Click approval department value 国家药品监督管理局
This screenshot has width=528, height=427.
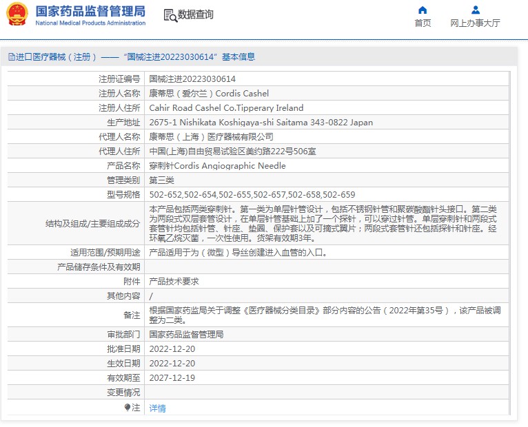[x=186, y=335]
